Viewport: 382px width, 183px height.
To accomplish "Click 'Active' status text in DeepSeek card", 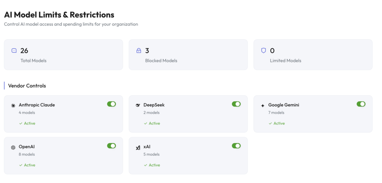I will 154,124.
